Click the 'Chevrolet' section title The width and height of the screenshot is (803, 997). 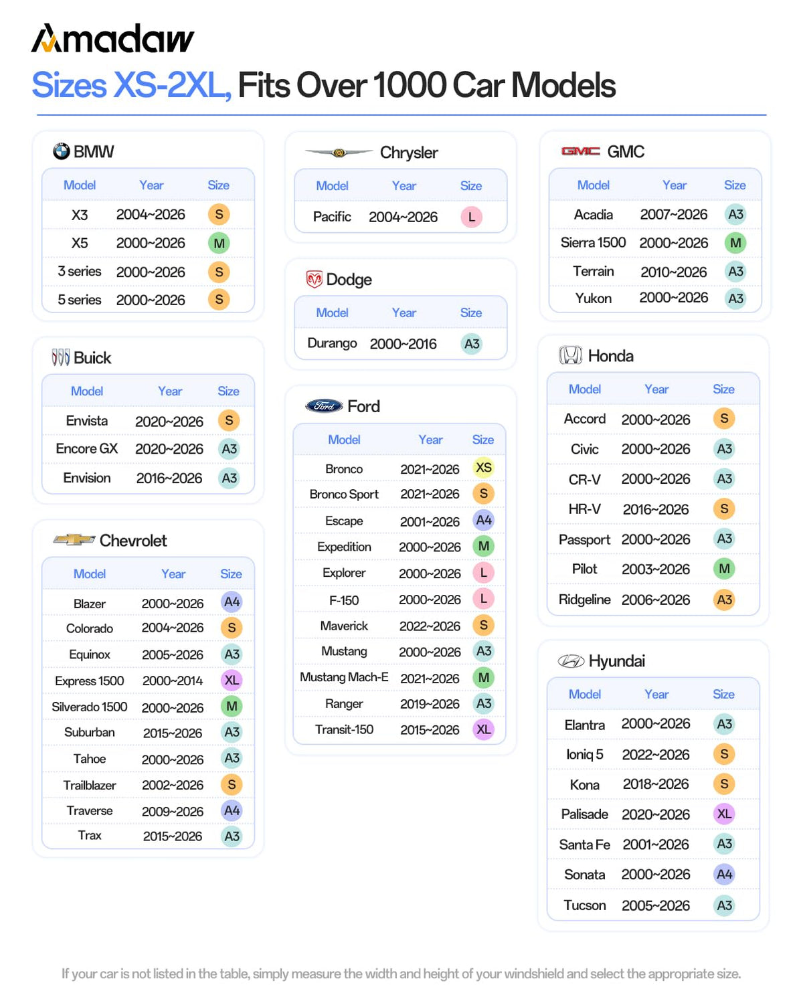(133, 540)
